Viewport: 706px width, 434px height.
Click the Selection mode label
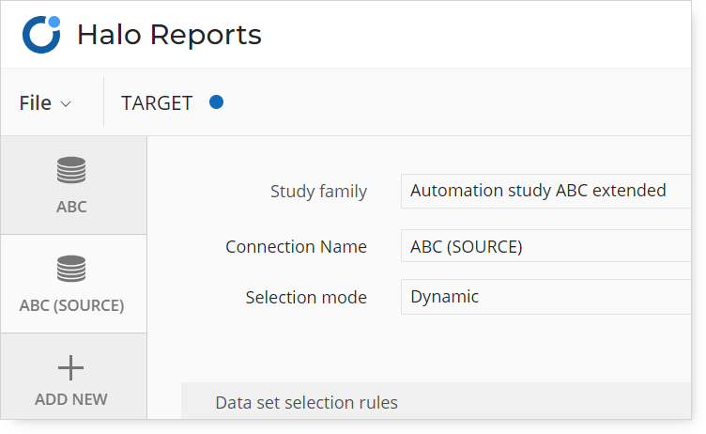point(306,298)
